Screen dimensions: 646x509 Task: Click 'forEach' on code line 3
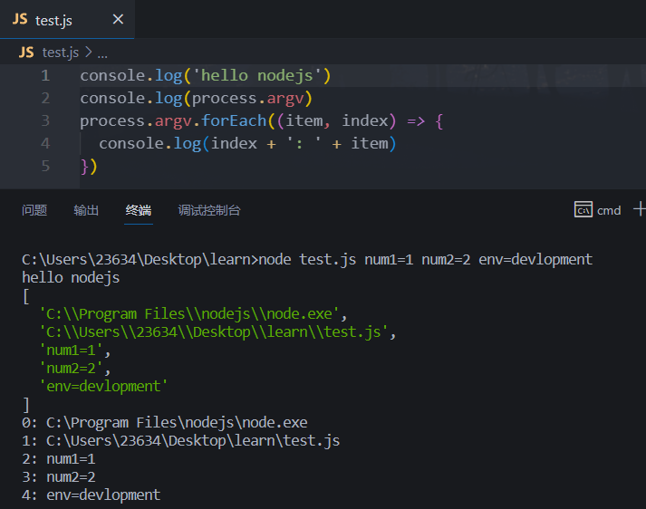click(x=234, y=121)
